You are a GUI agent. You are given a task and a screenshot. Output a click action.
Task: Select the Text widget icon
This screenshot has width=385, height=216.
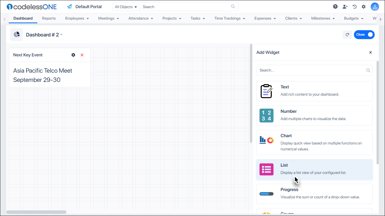tap(266, 91)
